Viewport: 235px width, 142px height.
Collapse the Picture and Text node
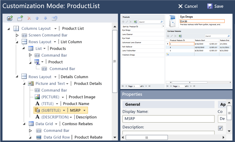click(x=23, y=83)
